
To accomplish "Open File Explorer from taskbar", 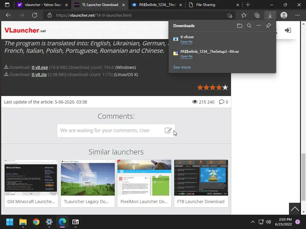I will [x=23, y=222].
